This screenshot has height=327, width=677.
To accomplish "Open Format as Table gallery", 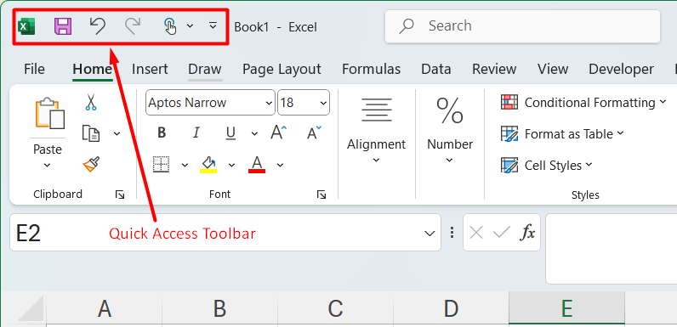I will 562,134.
